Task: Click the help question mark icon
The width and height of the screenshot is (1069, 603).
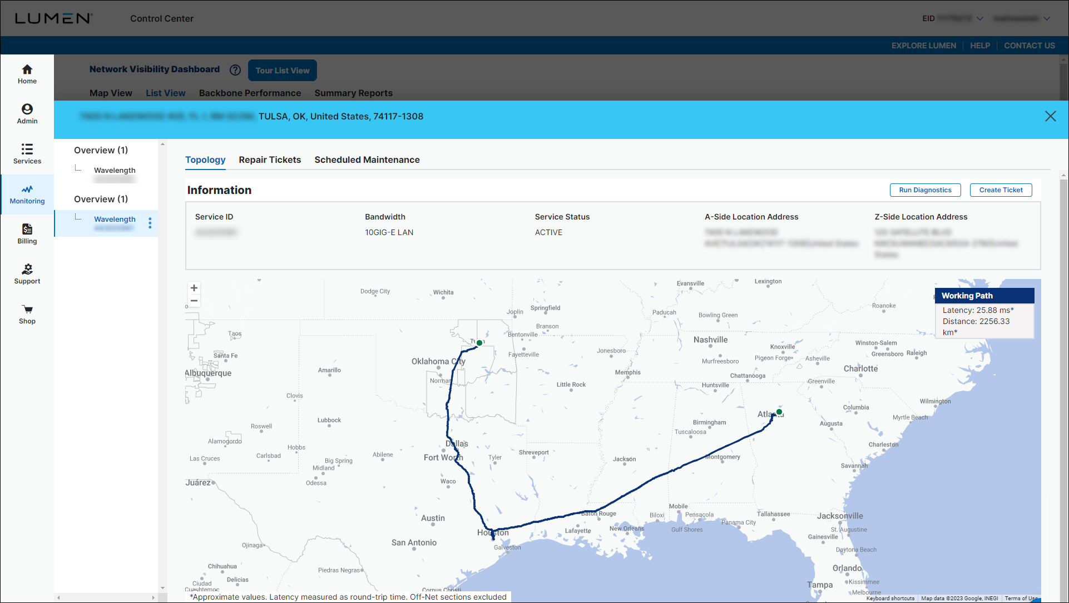Action: [x=236, y=69]
